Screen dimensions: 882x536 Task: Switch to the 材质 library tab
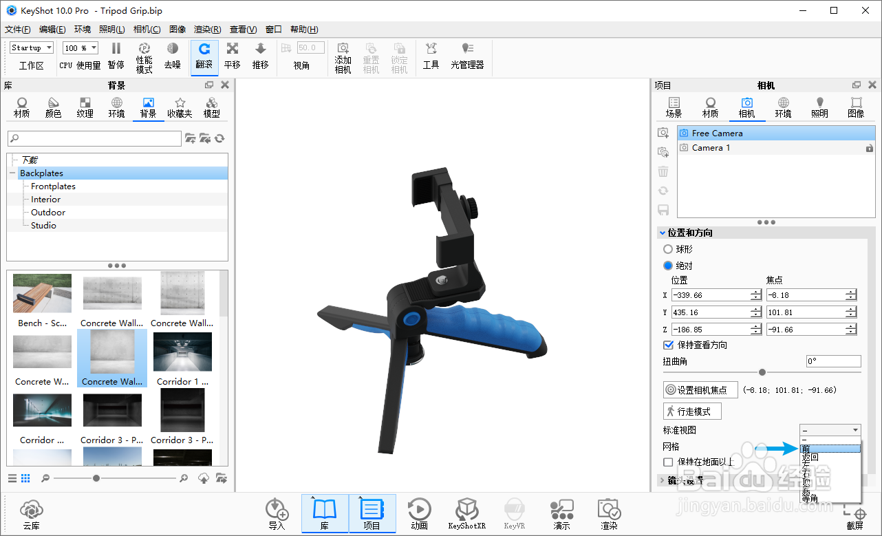coord(22,108)
